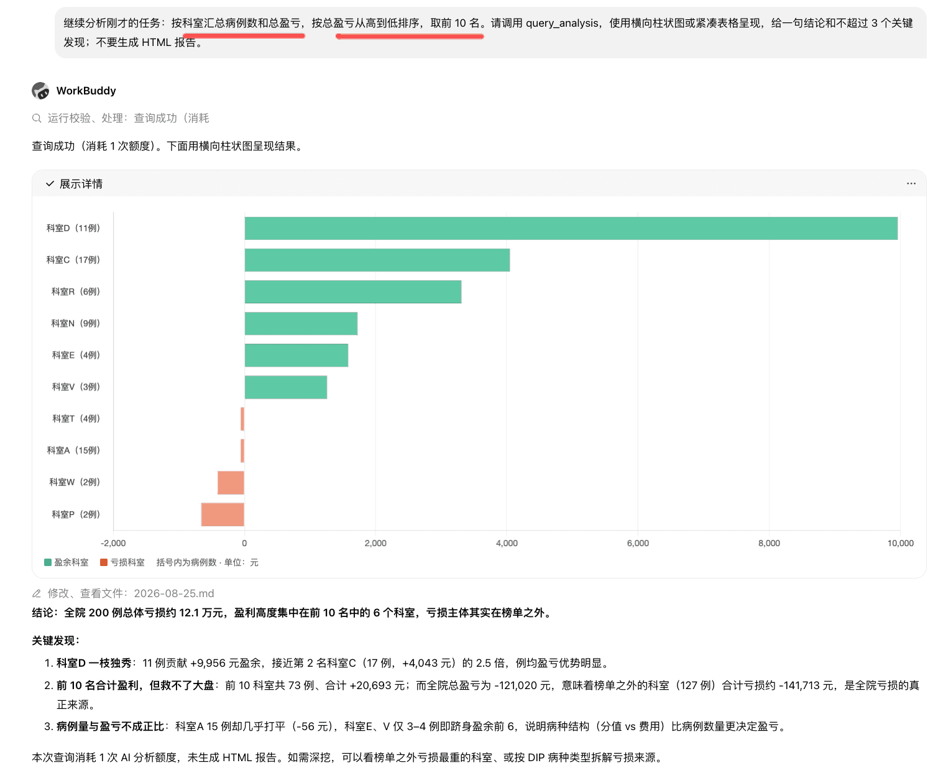This screenshot has width=951, height=768.
Task: Click finding 前 10 名合计盈利，但救不了大盘
Action: (488, 695)
